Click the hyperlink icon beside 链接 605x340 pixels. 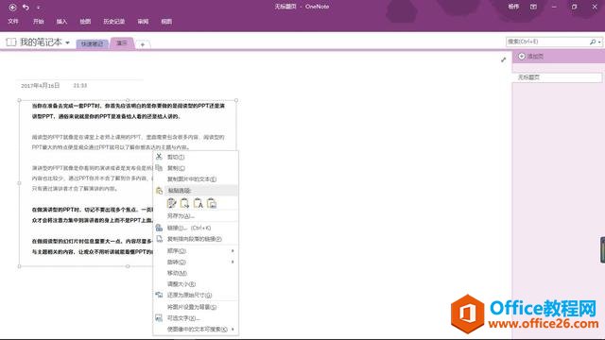[x=159, y=228]
